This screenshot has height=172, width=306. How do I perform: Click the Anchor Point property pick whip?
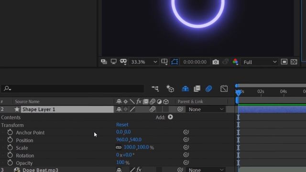(186, 132)
